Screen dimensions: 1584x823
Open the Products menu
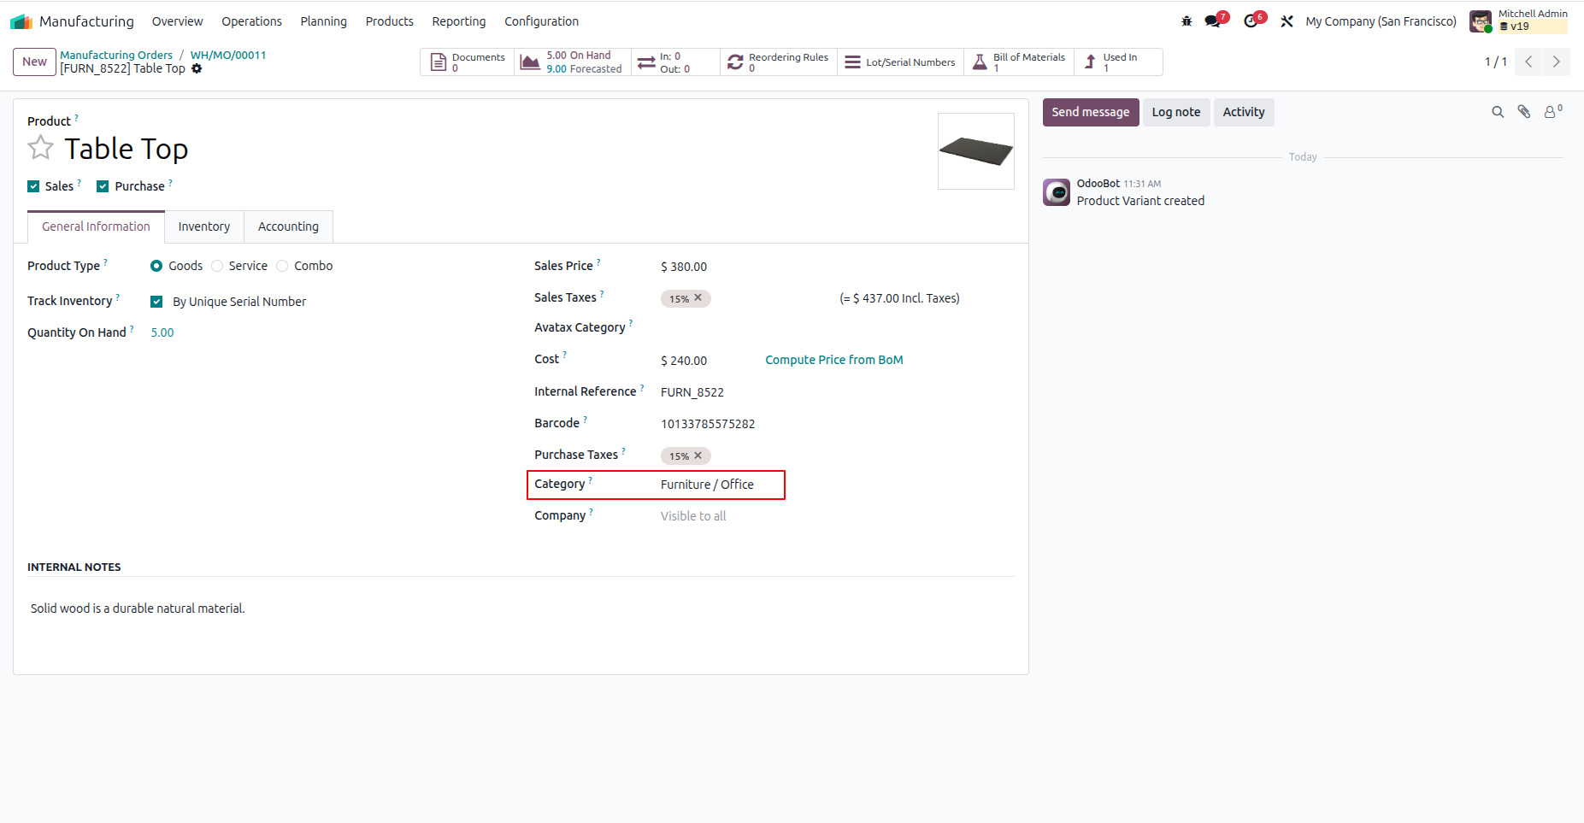pyautogui.click(x=389, y=21)
